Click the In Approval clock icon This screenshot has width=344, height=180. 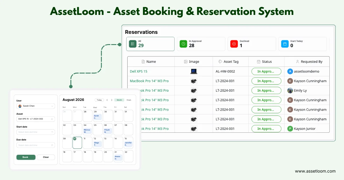[183, 44]
